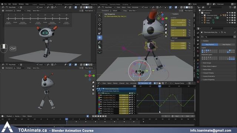Jump to the end frame in timeline controls
Image resolution: width=237 pixels, height=133 pixels.
[106, 116]
